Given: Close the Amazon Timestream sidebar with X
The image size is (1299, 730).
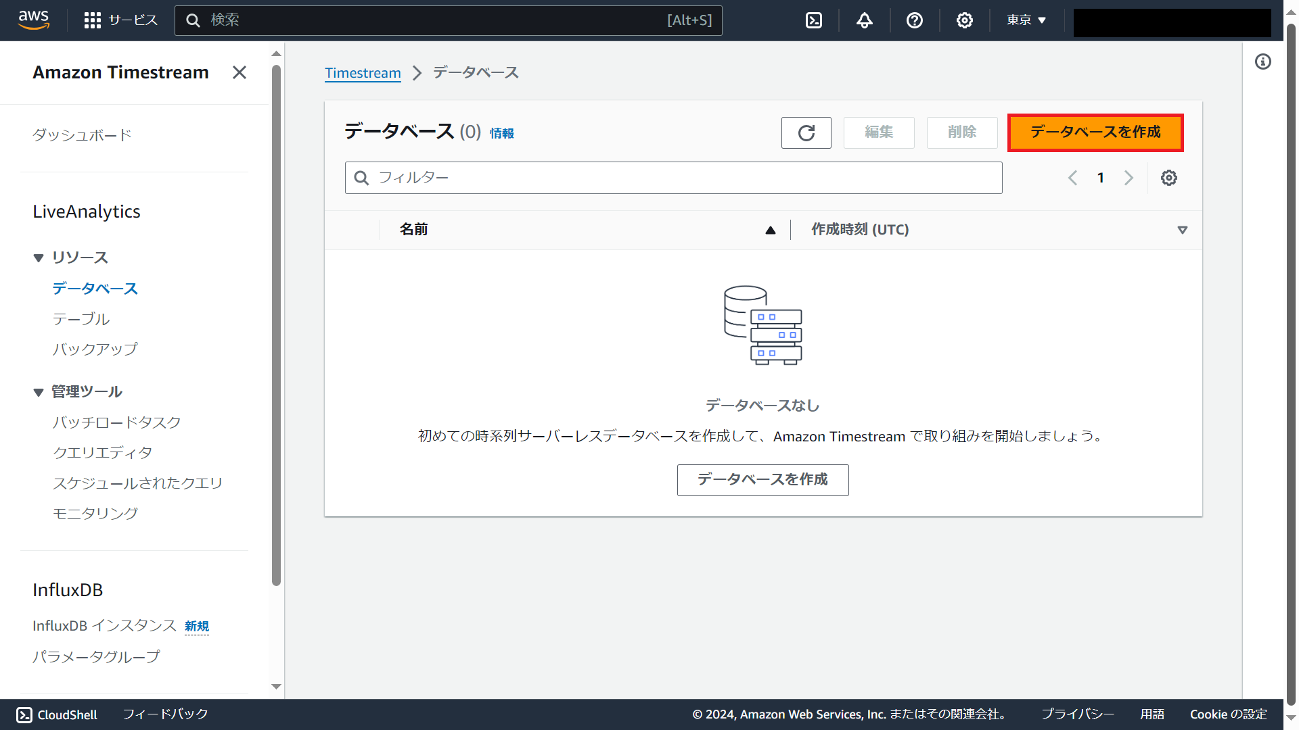Looking at the screenshot, I should pyautogui.click(x=239, y=72).
